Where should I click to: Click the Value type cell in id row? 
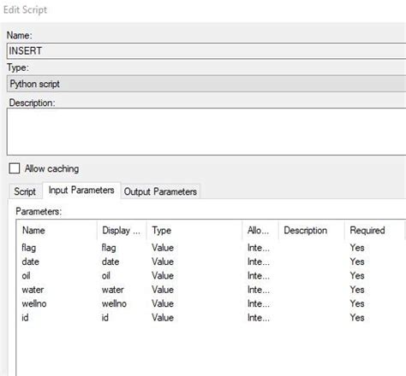[x=163, y=317]
